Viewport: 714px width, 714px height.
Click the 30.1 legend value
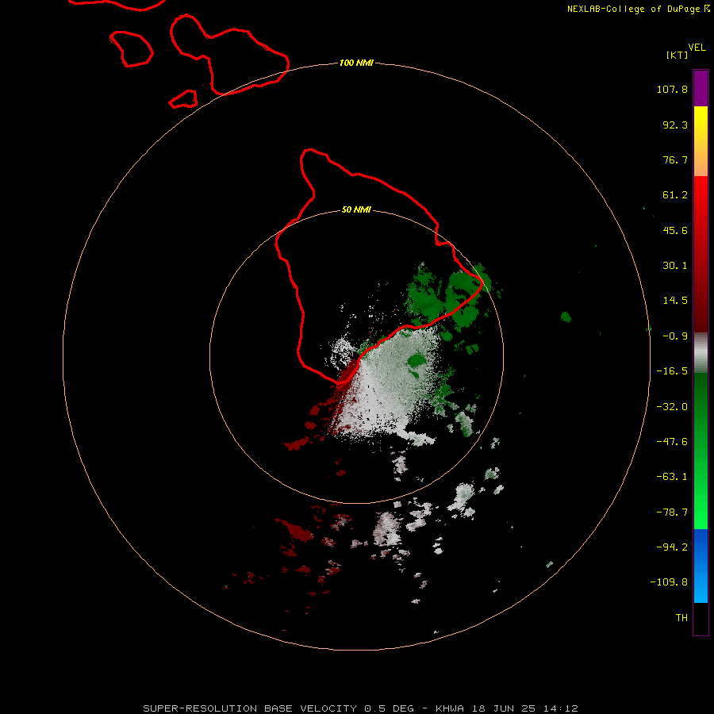click(675, 266)
